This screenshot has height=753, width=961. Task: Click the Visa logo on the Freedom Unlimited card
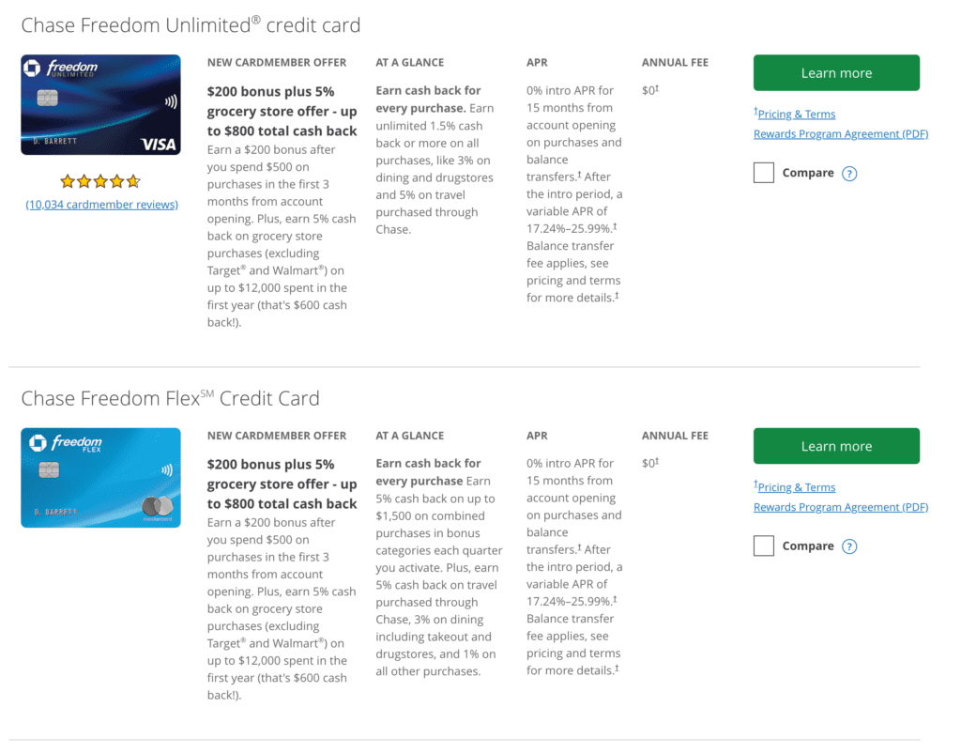point(159,145)
